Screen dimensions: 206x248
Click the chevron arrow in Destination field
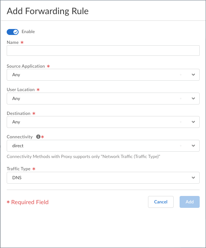pos(193,122)
